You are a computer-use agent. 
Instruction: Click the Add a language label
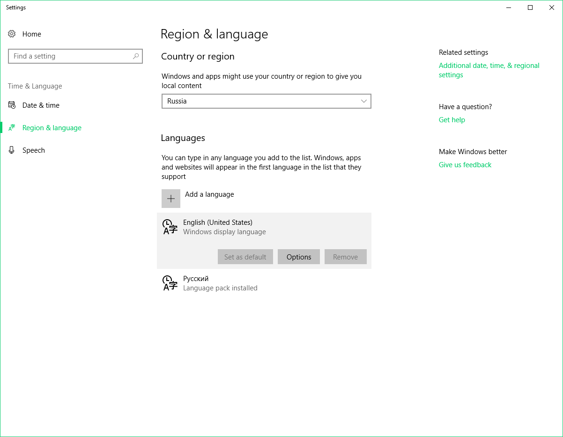tap(209, 194)
